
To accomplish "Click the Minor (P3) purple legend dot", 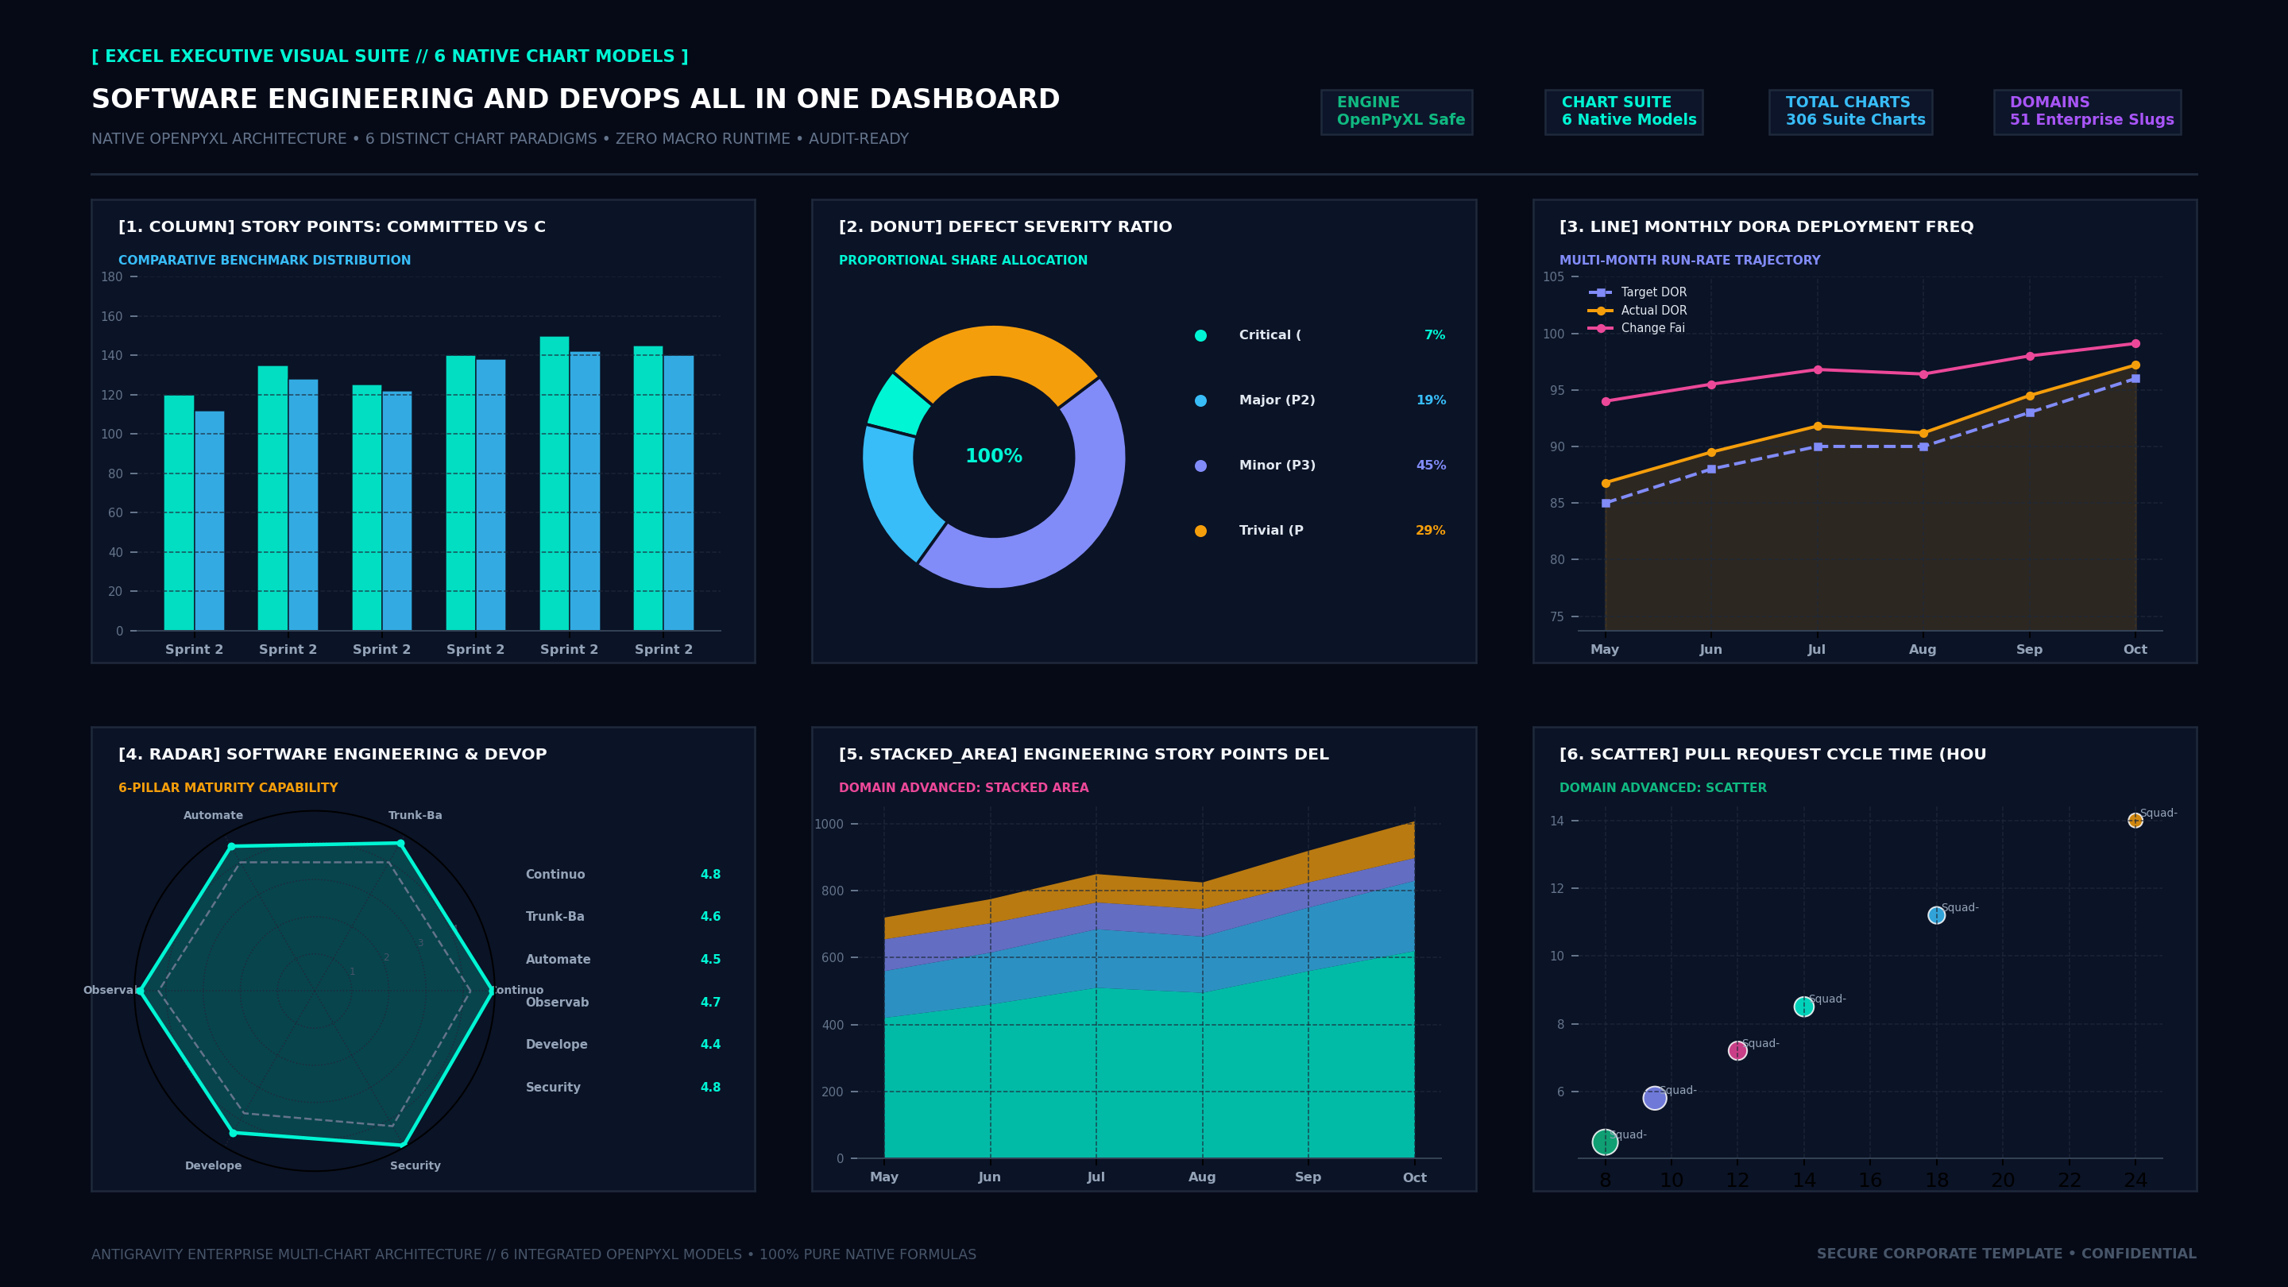I will pos(1201,466).
